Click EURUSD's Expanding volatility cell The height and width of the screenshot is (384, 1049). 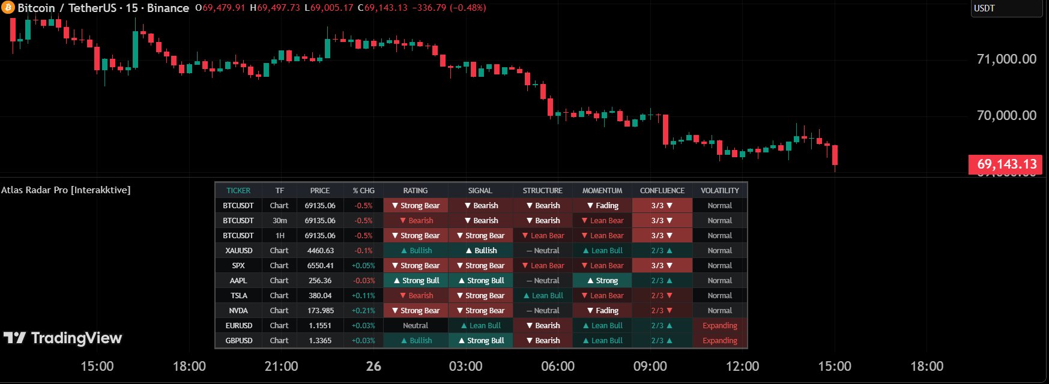[719, 325]
